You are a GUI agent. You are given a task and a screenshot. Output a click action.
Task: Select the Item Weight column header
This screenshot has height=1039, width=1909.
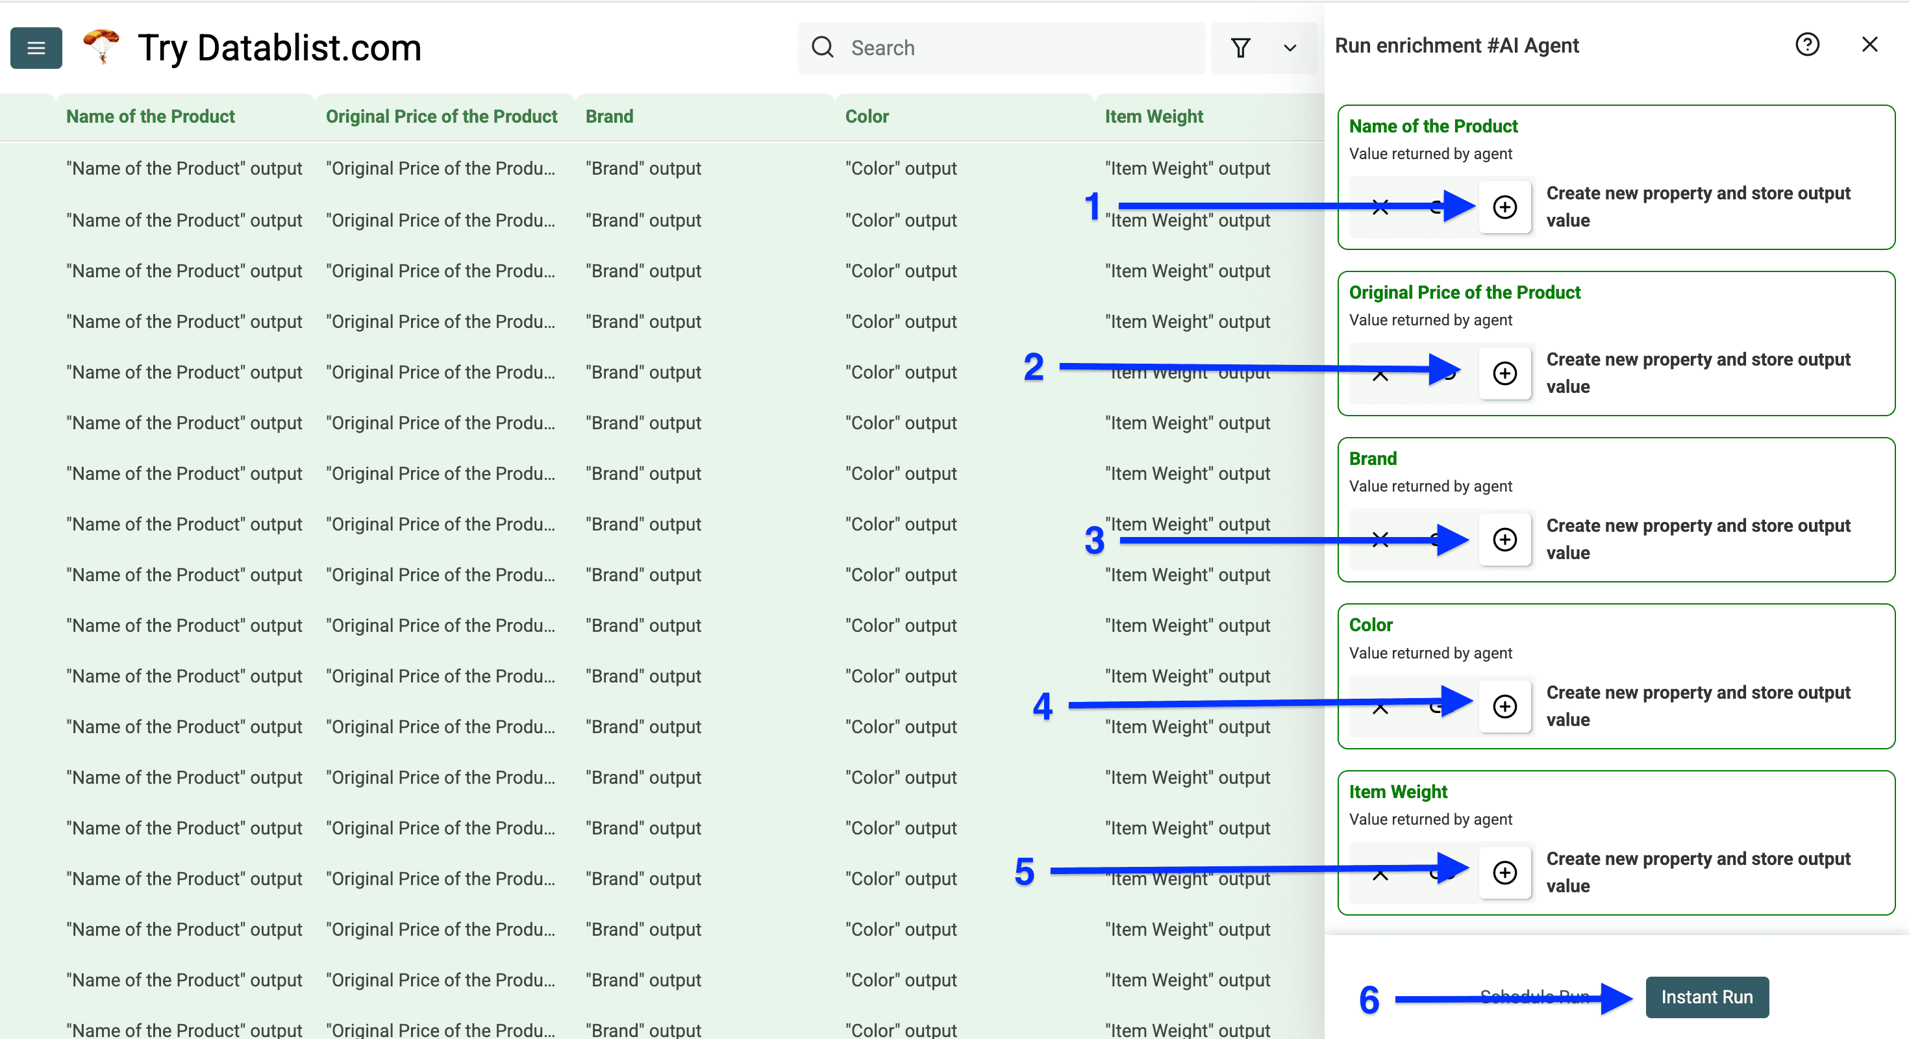[x=1154, y=116]
